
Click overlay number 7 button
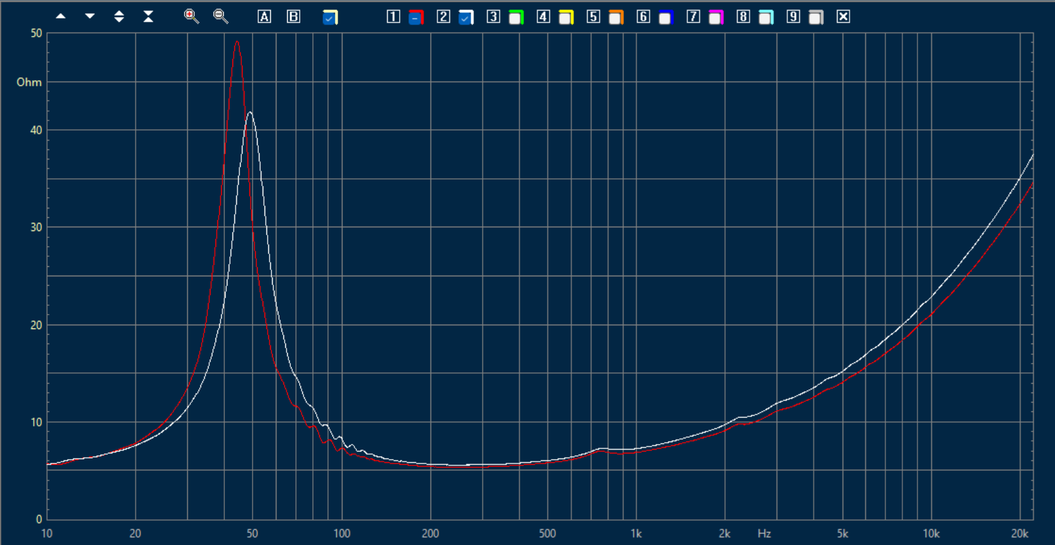click(x=693, y=17)
